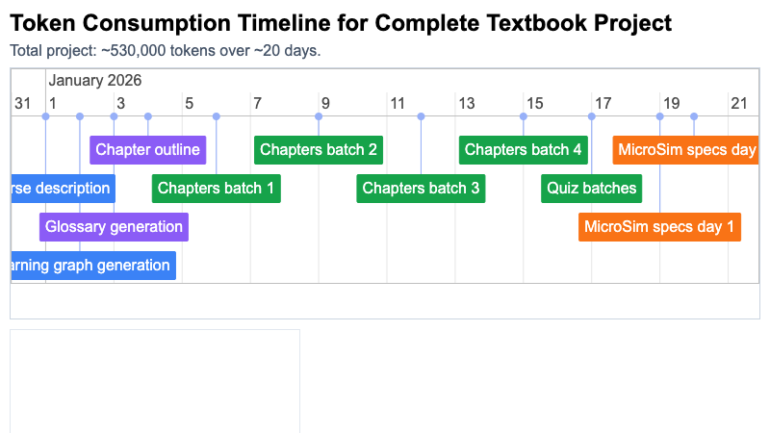Select the Chapters batch 2 block
Screen dimensions: 770x433
(x=319, y=150)
